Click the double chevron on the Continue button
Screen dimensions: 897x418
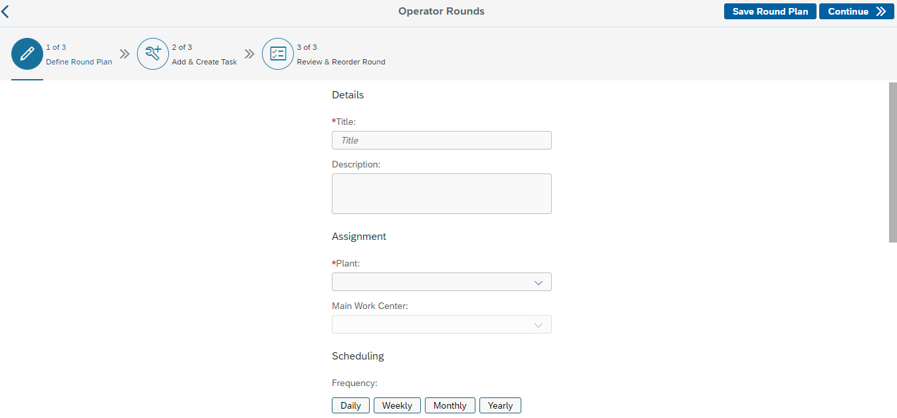click(881, 11)
